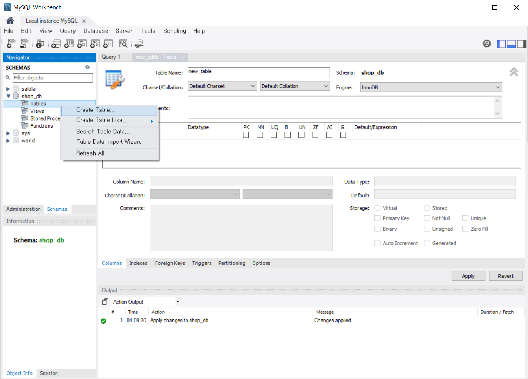Screen dimensions: 528x379
Task: Collapse table header with double-chevron icon
Action: [514, 72]
